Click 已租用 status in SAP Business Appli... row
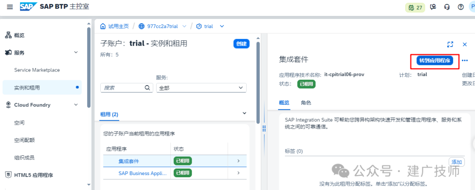Viewport: 475px width, 190px height. (x=183, y=173)
